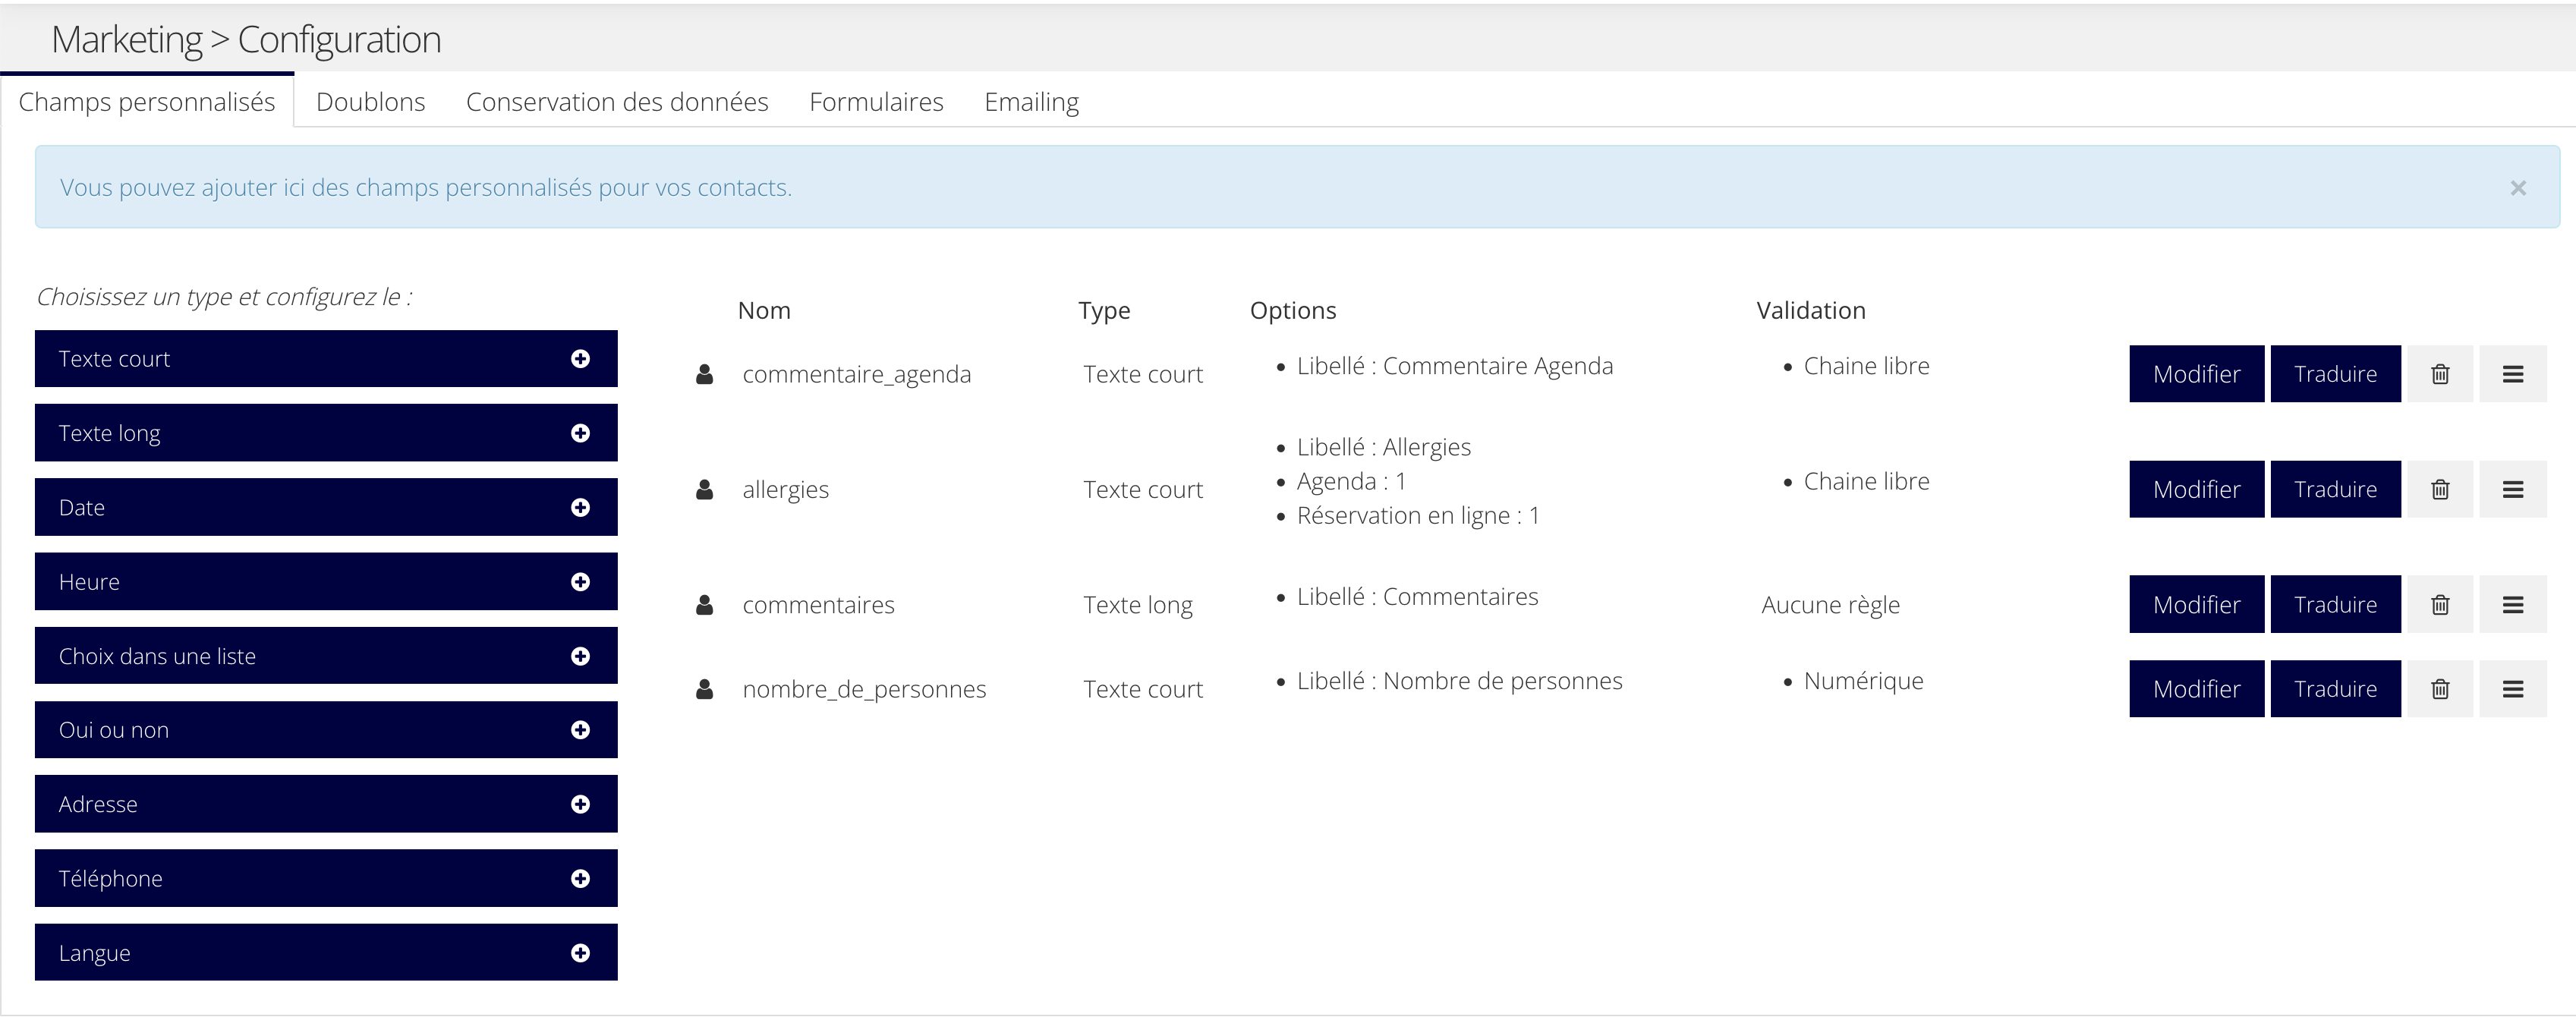Add an Adresse field type
The width and height of the screenshot is (2576, 1017).
(326, 804)
